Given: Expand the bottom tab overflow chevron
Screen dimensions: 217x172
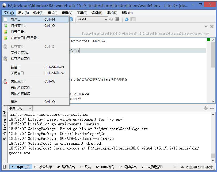Looking at the screenshot, I should (x=175, y=167).
